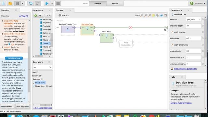Save the process with the save icon

(17, 4)
